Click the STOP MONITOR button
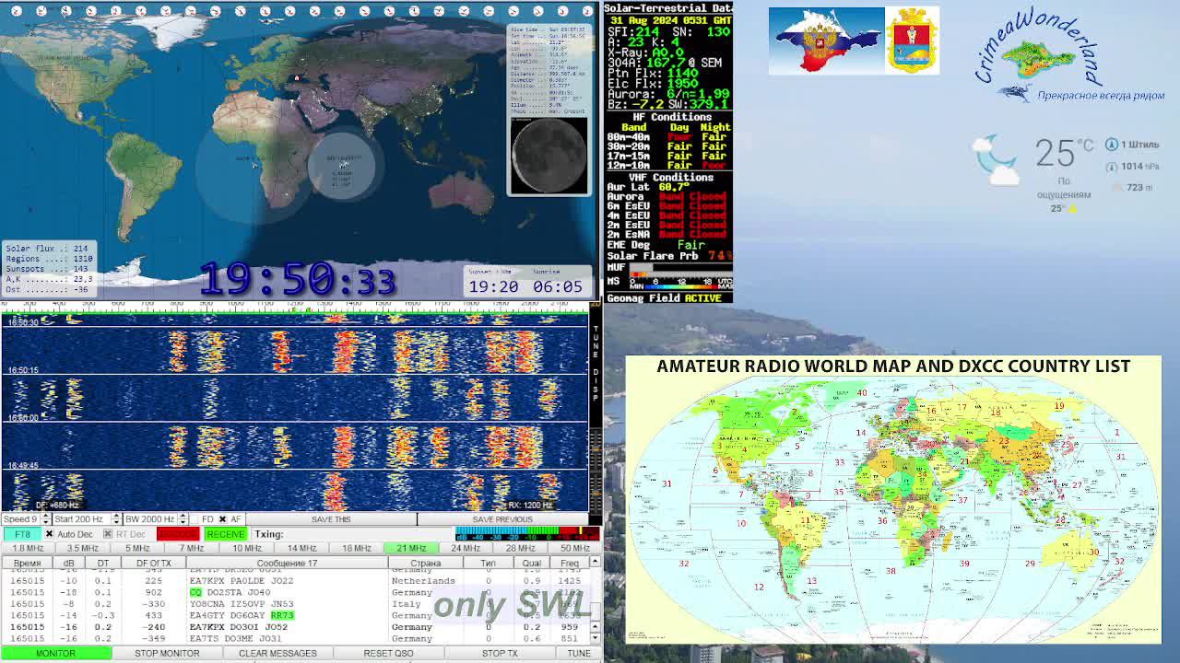This screenshot has width=1180, height=663. coord(167,653)
